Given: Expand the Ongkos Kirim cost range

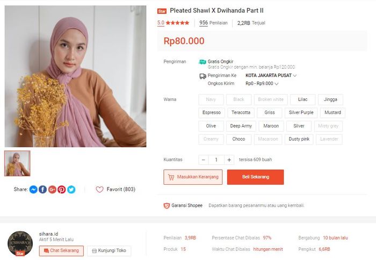Looking at the screenshot, I should [x=277, y=84].
